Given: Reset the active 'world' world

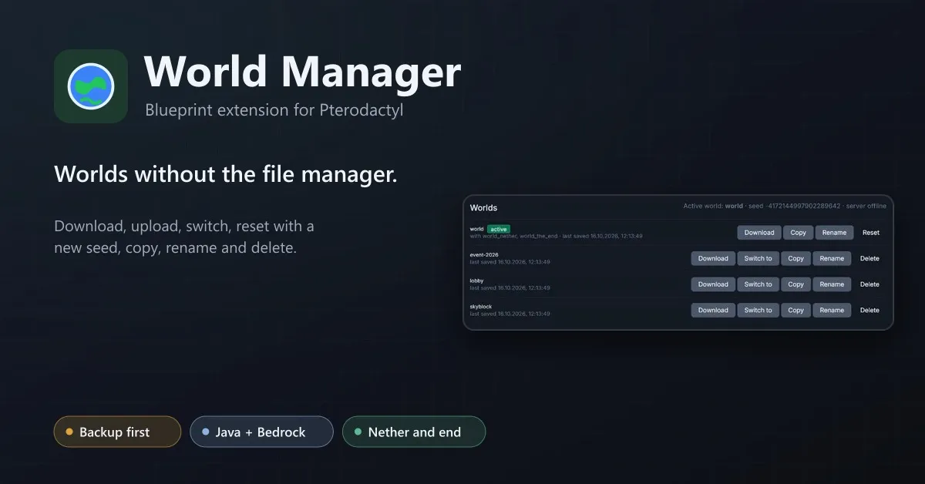Looking at the screenshot, I should (x=871, y=233).
